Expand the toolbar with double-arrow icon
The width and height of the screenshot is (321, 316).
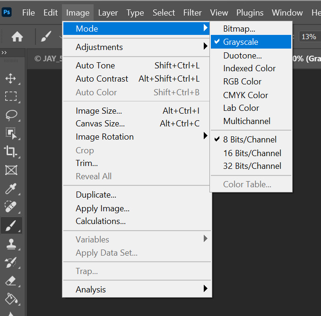coord(4,53)
